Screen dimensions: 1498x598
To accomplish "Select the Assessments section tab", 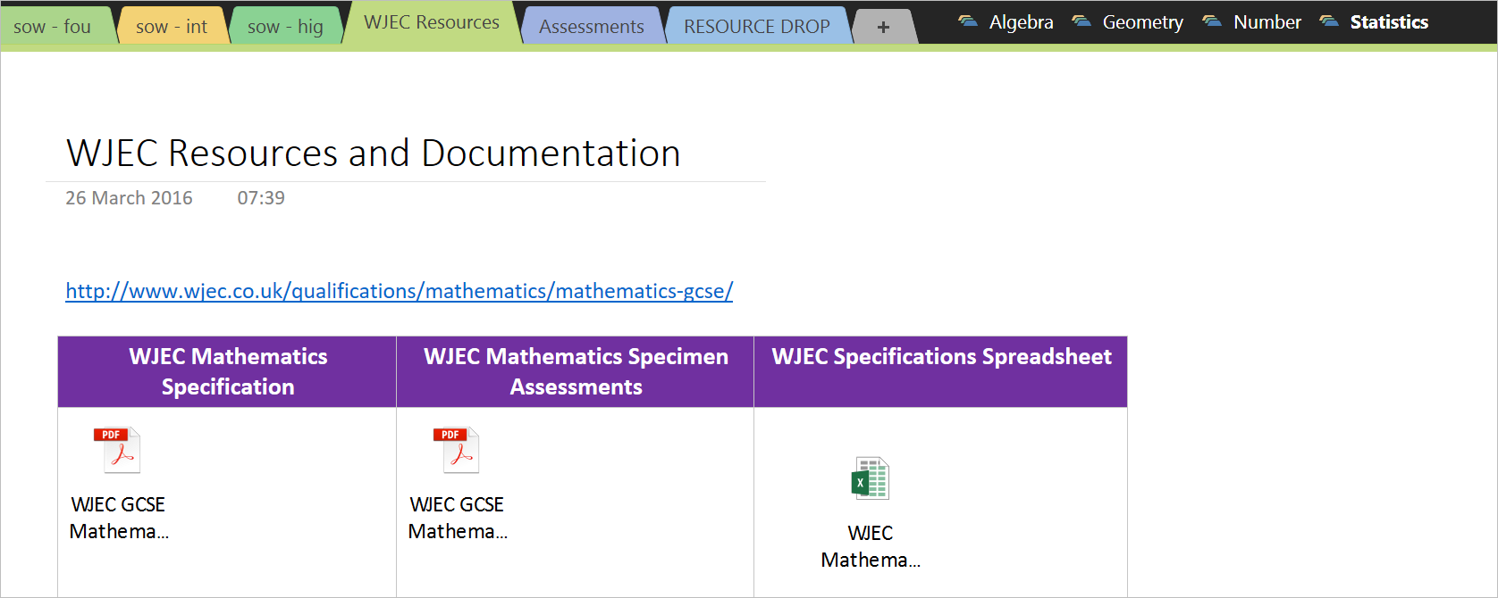I will point(591,27).
